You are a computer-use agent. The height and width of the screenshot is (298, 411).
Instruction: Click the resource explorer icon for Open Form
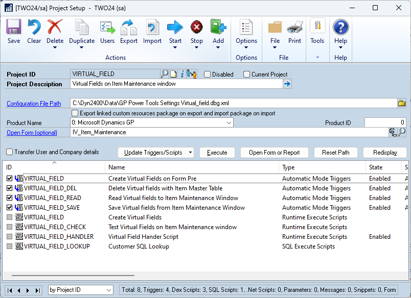[393, 132]
